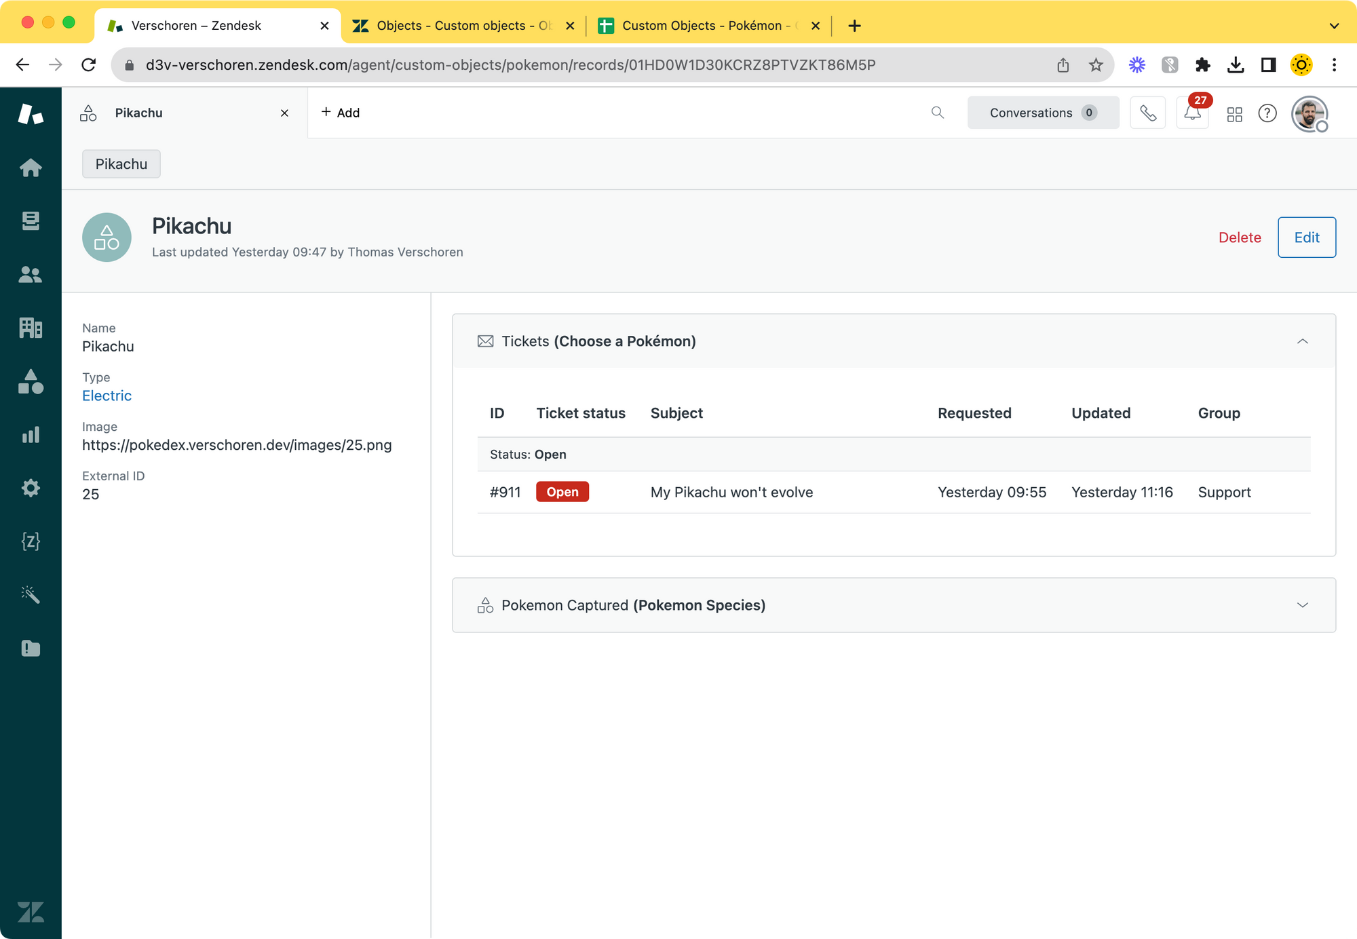Image resolution: width=1357 pixels, height=939 pixels.
Task: Open the Reporting bar chart icon
Action: 31,435
